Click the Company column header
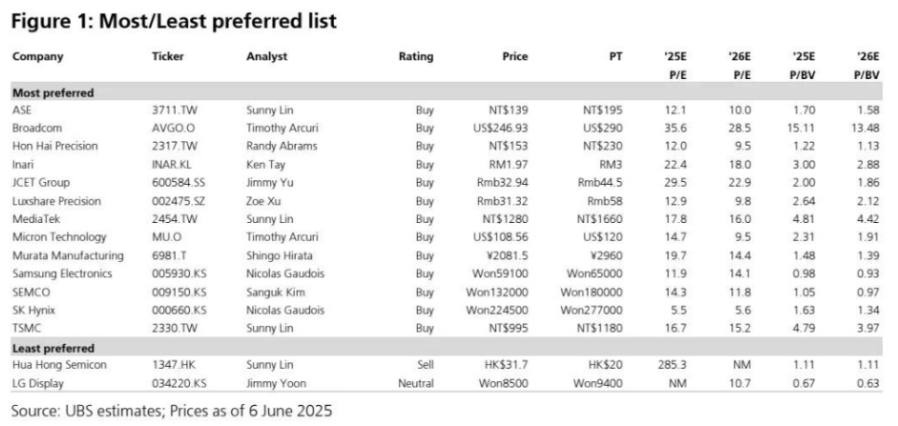The width and height of the screenshot is (898, 426). [38, 56]
